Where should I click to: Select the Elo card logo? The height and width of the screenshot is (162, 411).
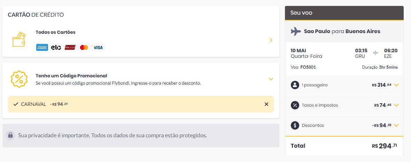click(x=56, y=47)
